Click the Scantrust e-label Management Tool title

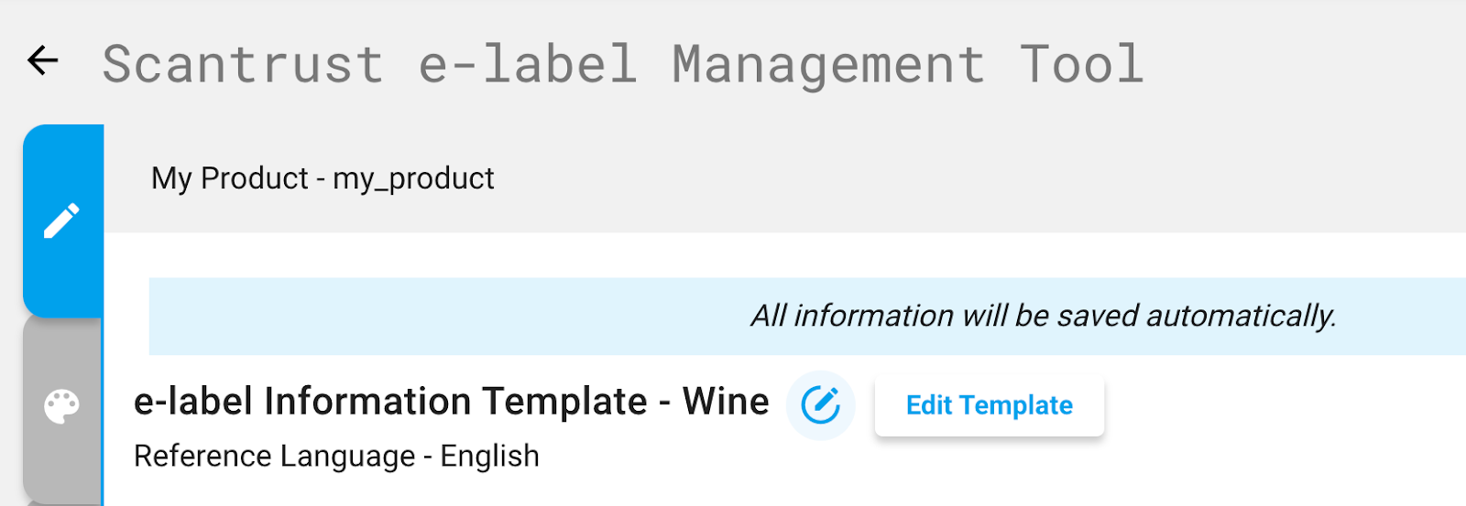pos(623,64)
